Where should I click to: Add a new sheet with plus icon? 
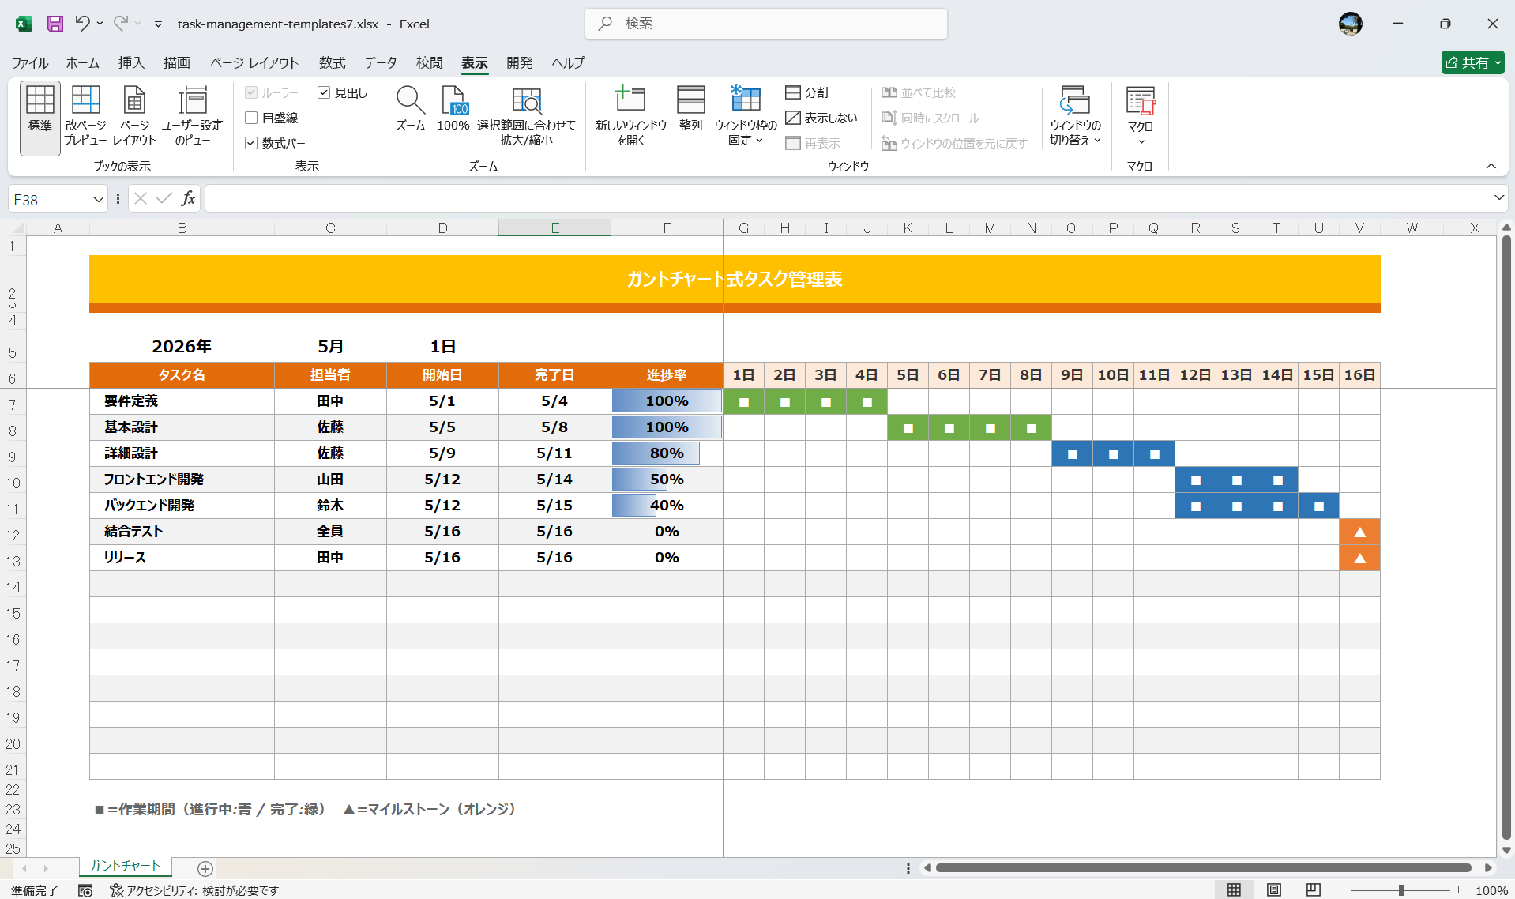[205, 869]
